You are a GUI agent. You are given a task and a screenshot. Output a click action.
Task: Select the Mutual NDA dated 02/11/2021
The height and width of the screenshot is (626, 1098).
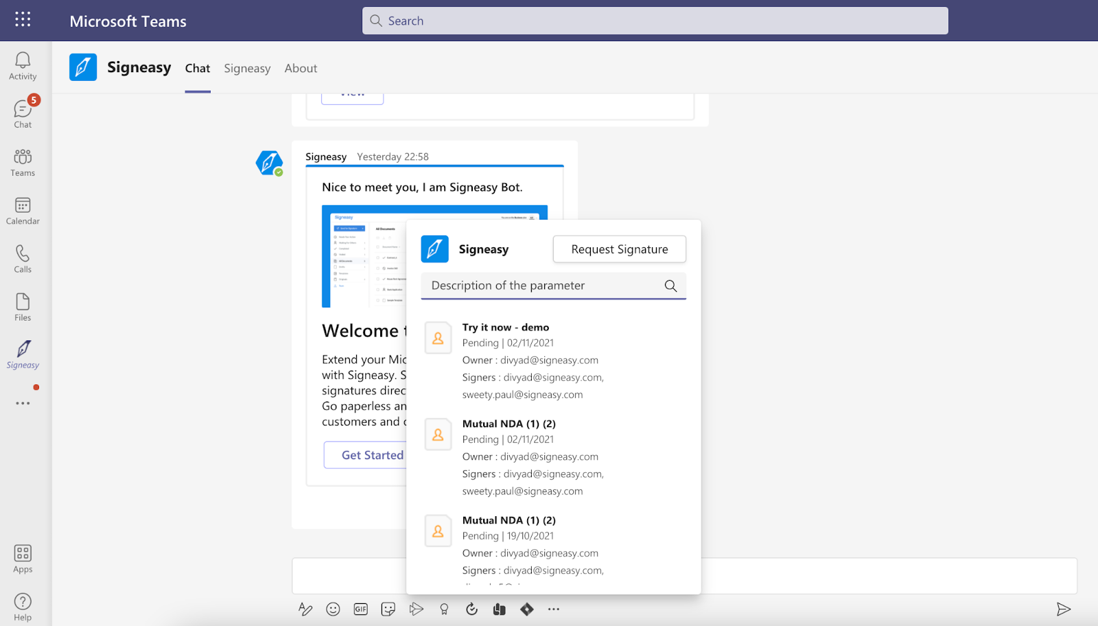(553, 457)
